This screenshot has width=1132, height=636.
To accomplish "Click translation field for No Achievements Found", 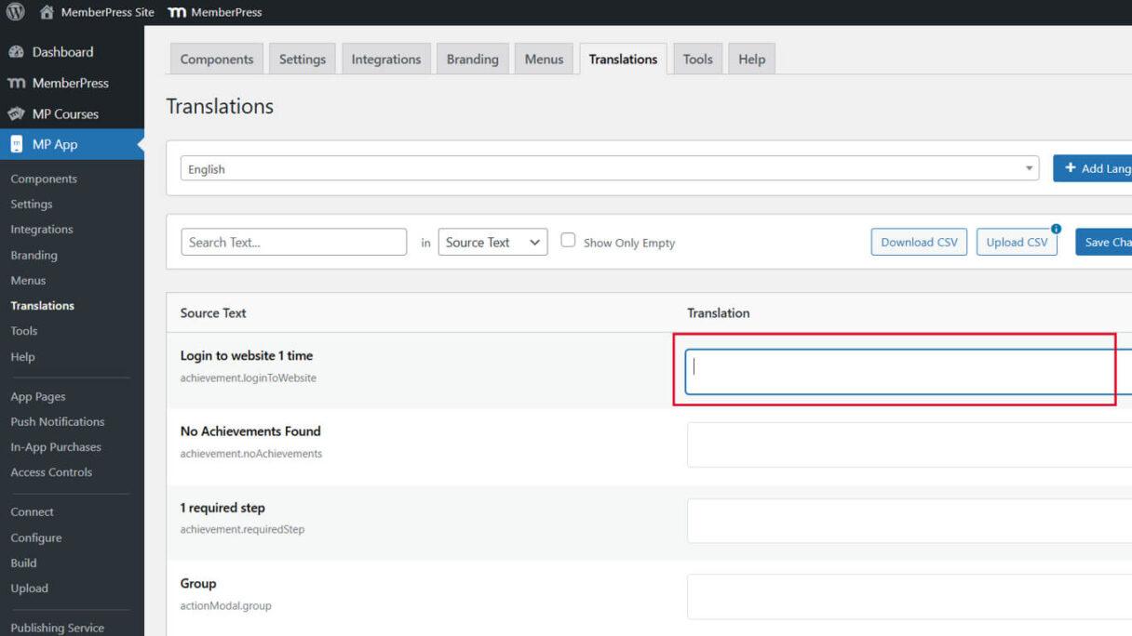I will 908,444.
